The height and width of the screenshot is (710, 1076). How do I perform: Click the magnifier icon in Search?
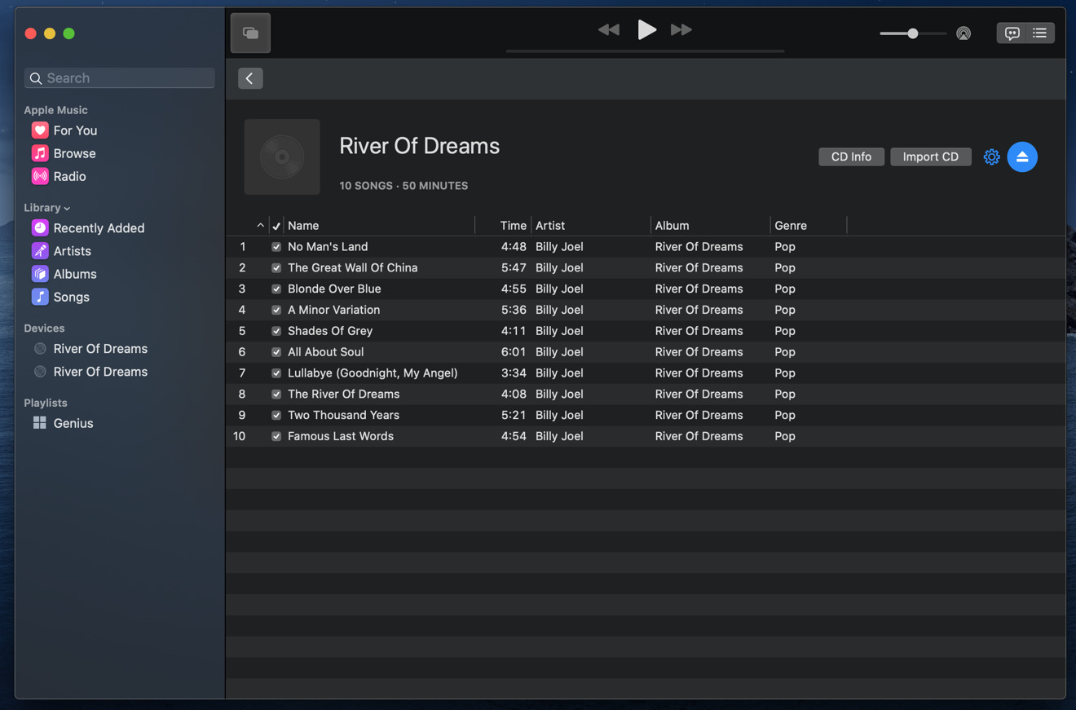pyautogui.click(x=36, y=78)
